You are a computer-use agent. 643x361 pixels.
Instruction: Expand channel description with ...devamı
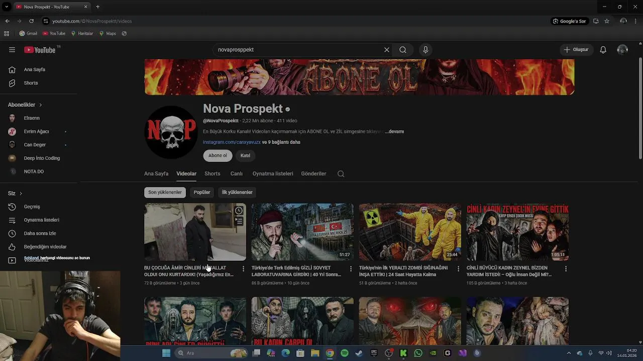[x=394, y=131]
